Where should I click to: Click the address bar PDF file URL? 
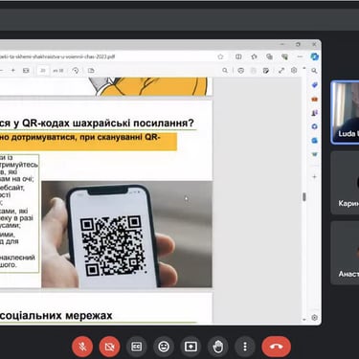(x=57, y=56)
